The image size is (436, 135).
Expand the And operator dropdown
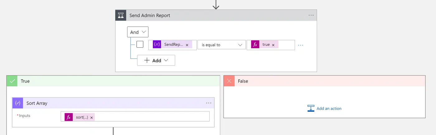[x=138, y=32]
